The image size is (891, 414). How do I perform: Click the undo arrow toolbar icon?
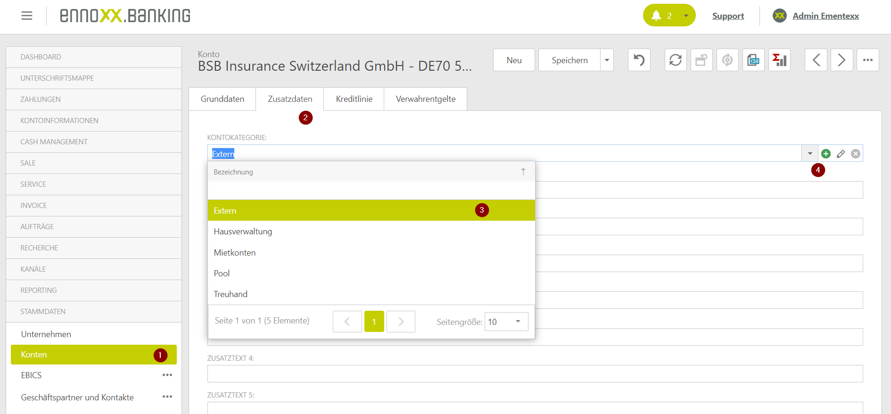coord(639,60)
